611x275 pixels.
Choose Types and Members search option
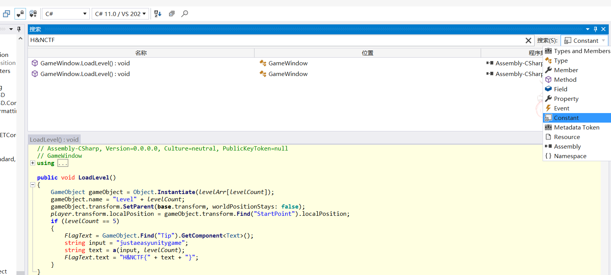[577, 51]
